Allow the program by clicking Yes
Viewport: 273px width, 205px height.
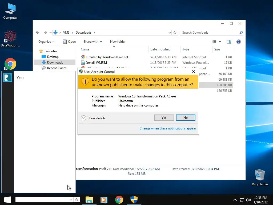tap(164, 118)
